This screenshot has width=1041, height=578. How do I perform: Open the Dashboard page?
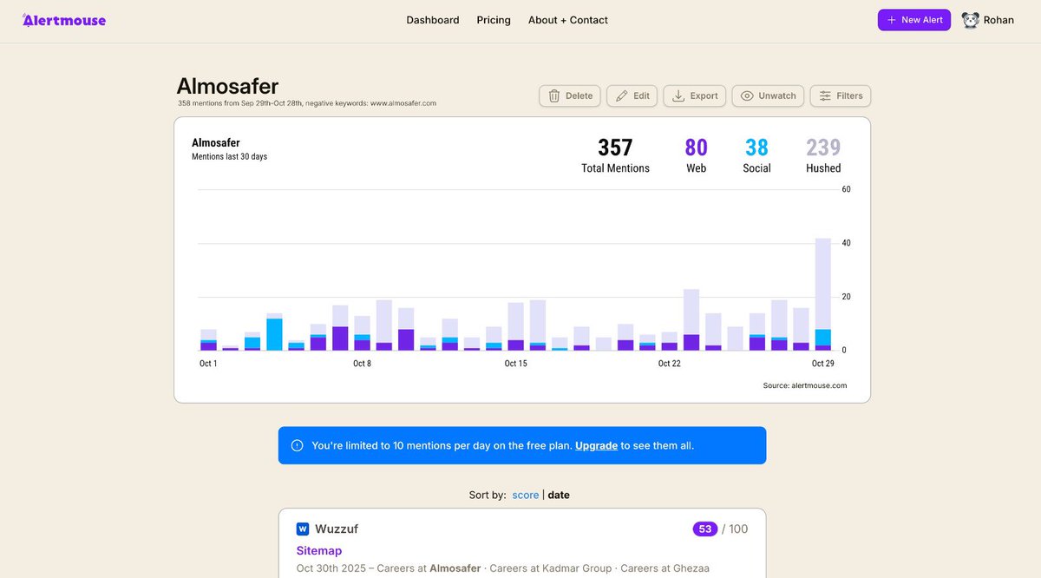coord(433,20)
